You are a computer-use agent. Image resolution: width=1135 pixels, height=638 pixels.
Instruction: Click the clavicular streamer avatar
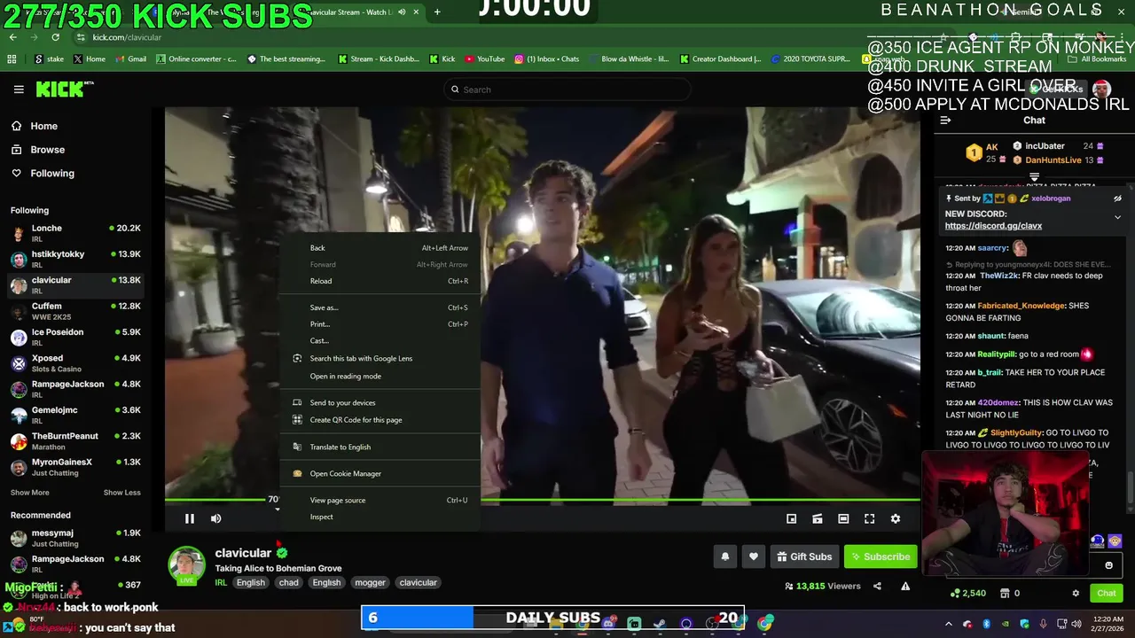pyautogui.click(x=187, y=565)
